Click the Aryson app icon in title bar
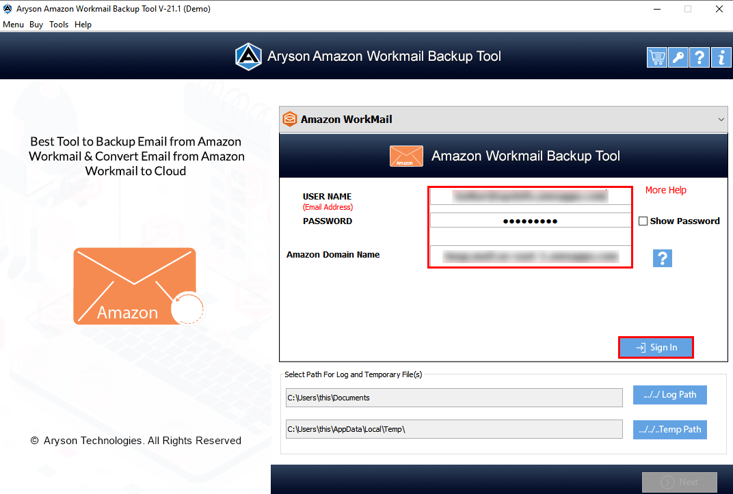Viewport: 733px width, 494px height. pos(8,8)
